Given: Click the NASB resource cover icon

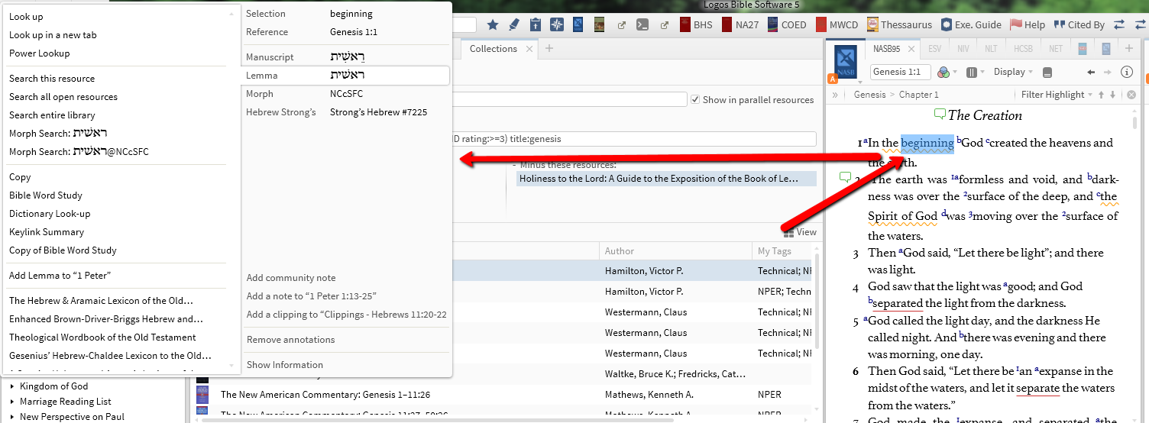Looking at the screenshot, I should tap(846, 62).
